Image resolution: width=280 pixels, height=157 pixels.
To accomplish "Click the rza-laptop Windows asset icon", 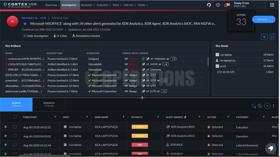I will coord(217,55).
